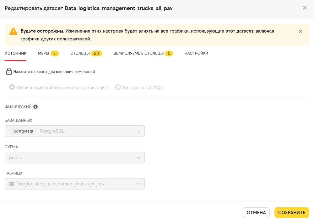Click the orange warning triangle icon
Image resolution: width=314 pixels, height=223 pixels.
tap(13, 31)
